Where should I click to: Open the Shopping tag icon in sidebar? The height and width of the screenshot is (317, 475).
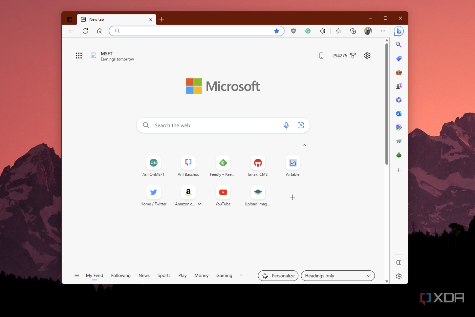pyautogui.click(x=399, y=58)
